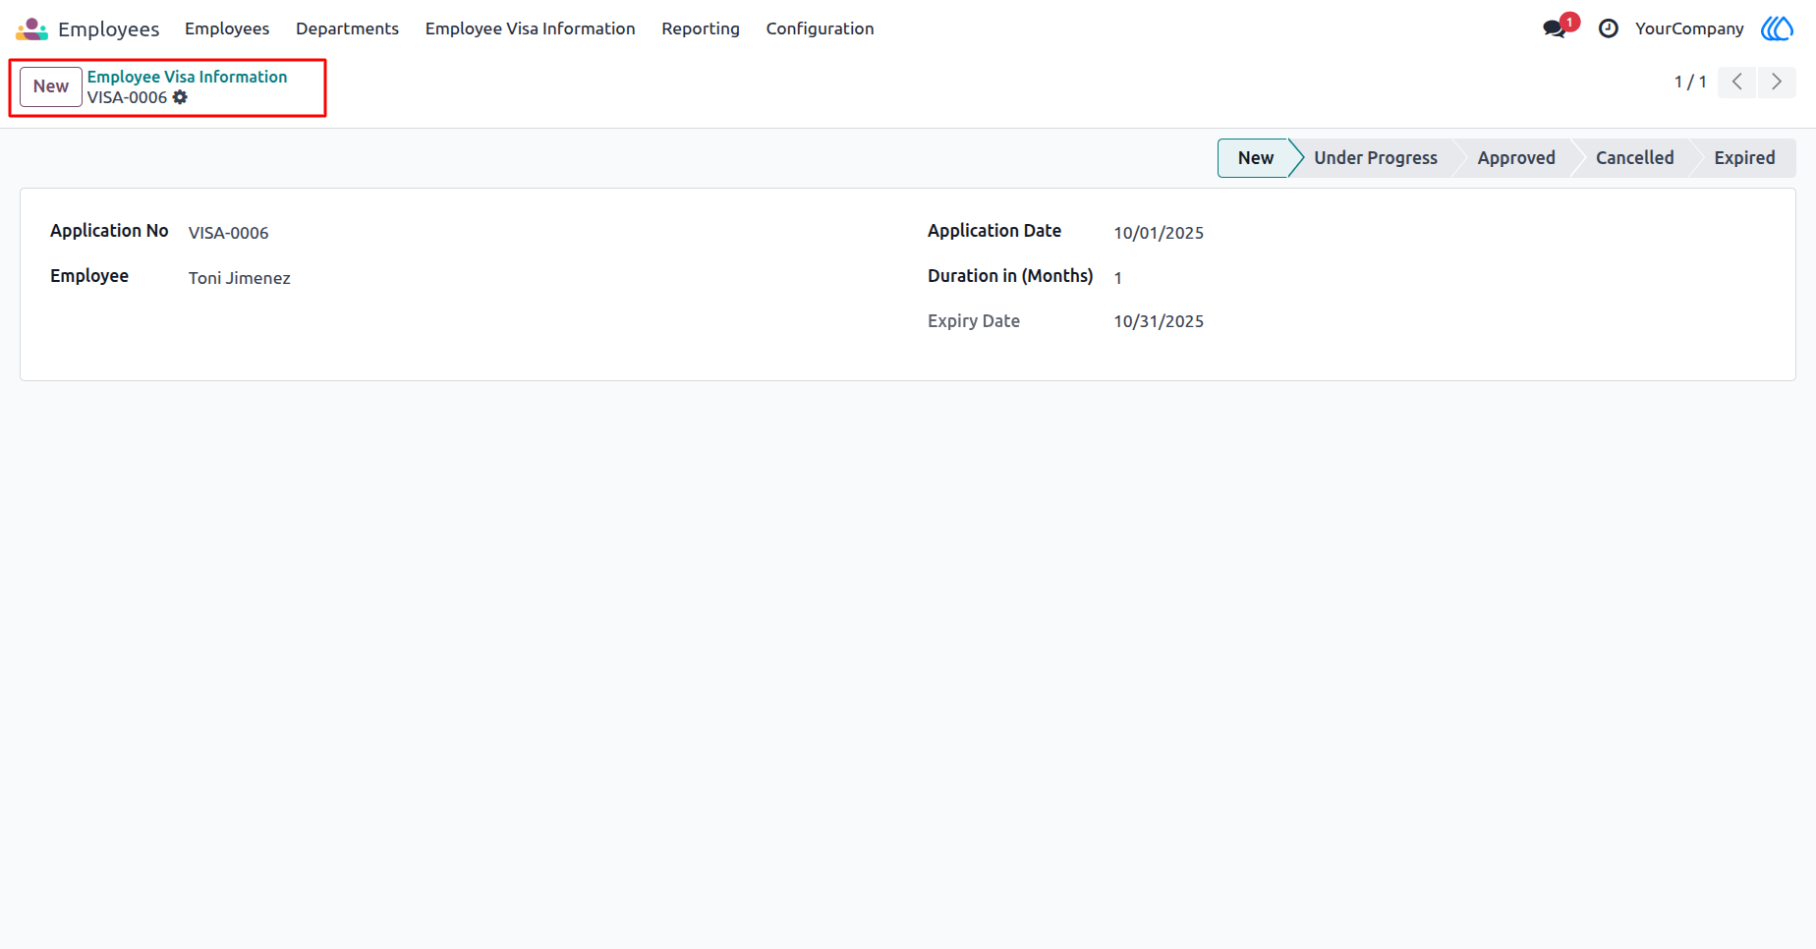The height and width of the screenshot is (949, 1816).
Task: Edit the Application No field VISA-0006
Action: pyautogui.click(x=229, y=233)
